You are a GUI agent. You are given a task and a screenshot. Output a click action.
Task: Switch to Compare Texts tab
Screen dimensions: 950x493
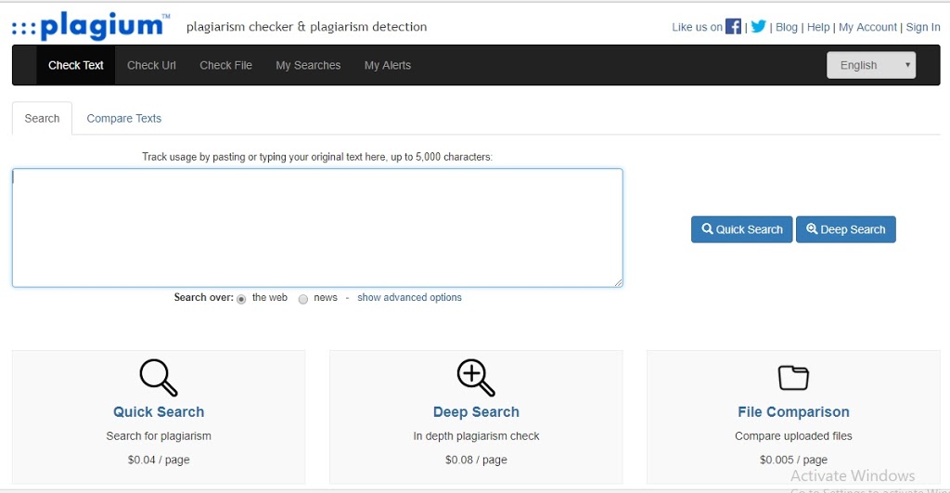pos(124,118)
